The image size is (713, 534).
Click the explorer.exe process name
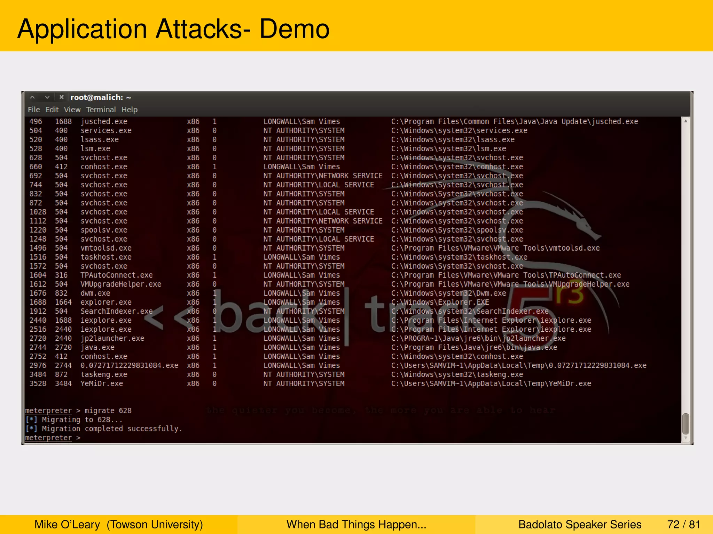106,302
